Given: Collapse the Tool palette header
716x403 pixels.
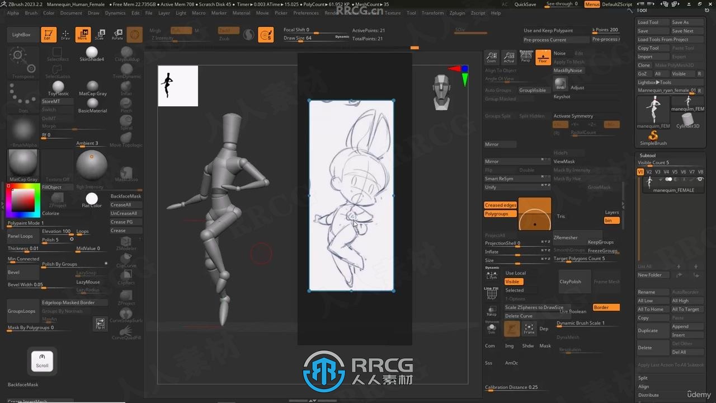Looking at the screenshot, I should pyautogui.click(x=642, y=10).
